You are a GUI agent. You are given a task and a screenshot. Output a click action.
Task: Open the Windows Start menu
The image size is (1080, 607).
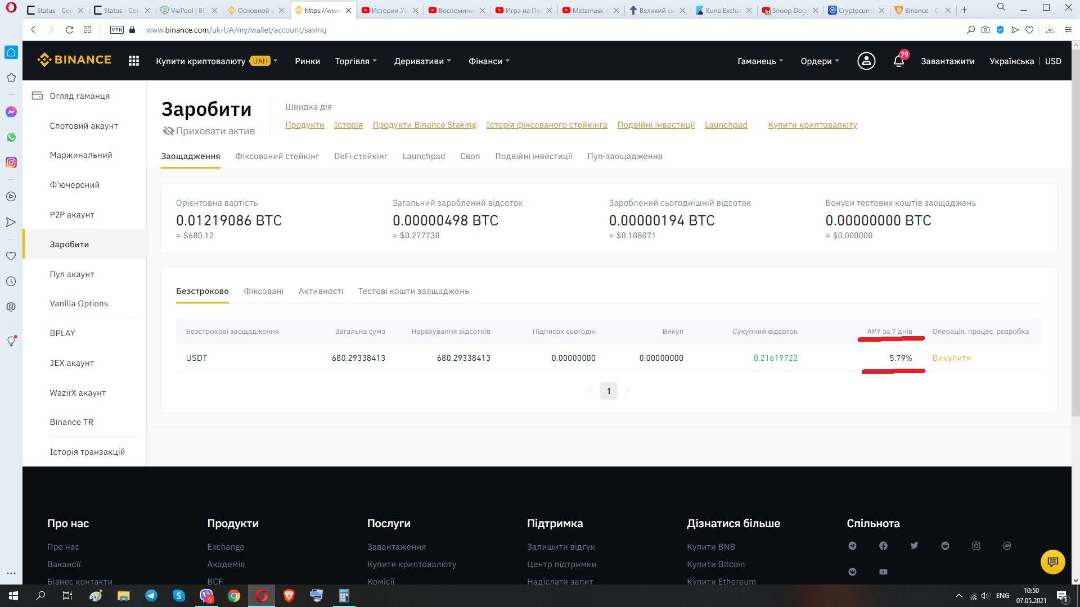(x=13, y=596)
